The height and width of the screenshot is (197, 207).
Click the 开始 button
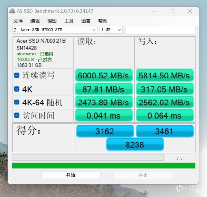point(71,175)
